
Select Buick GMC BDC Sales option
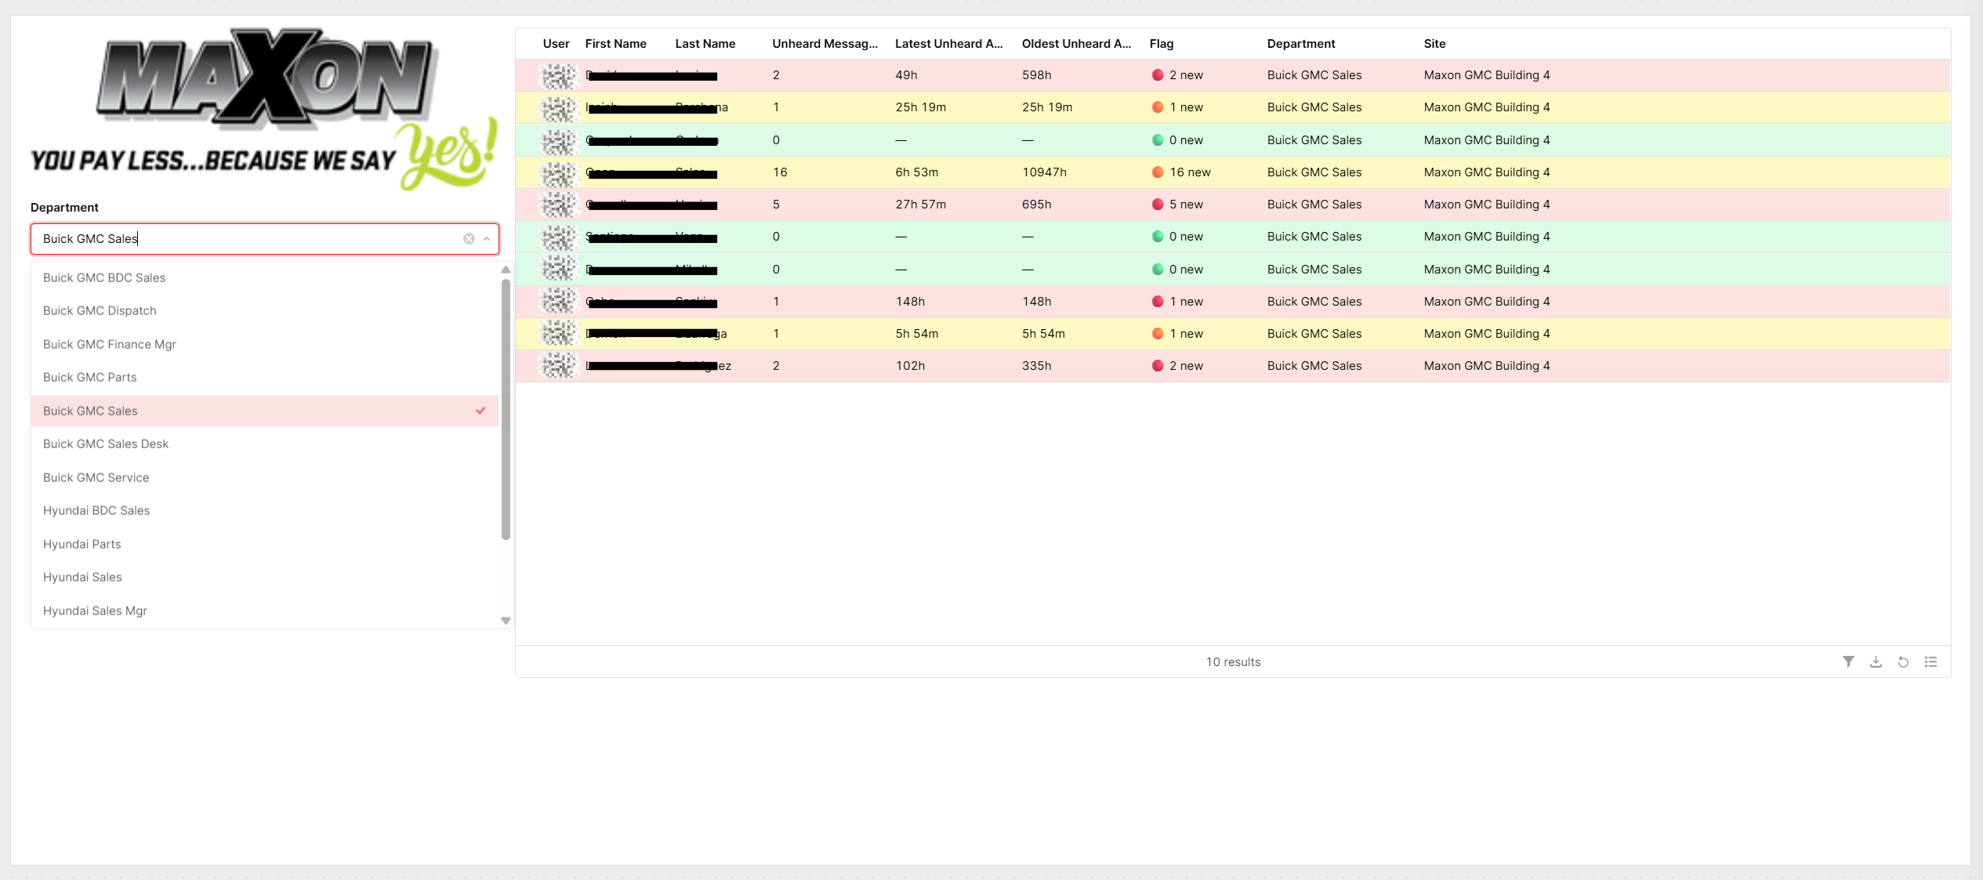coord(104,278)
